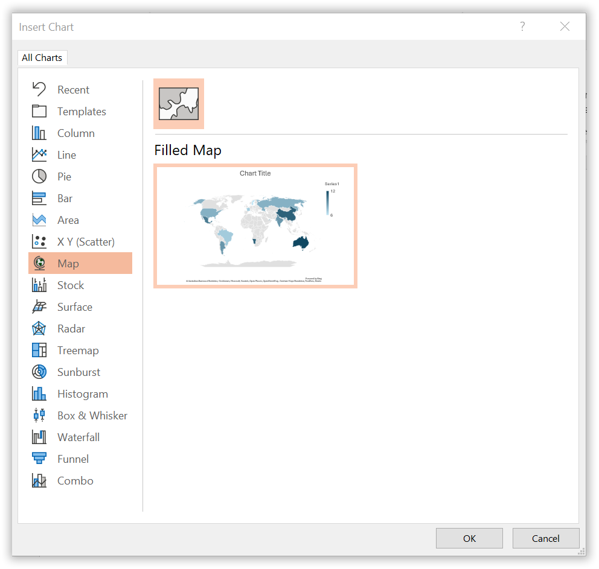Choose the Filled Map subtype icon

(x=179, y=104)
